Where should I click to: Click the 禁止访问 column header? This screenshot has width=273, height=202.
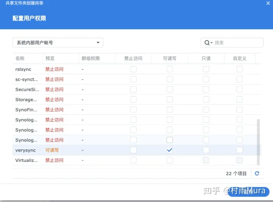133,58
